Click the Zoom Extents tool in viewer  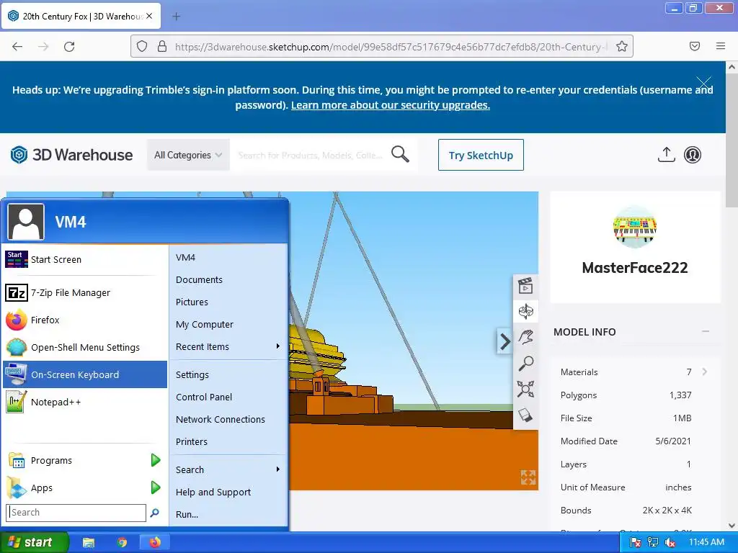(525, 389)
